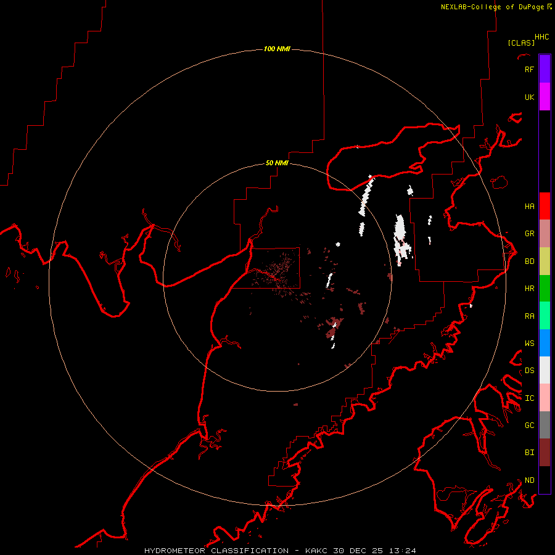Screen dimensions: 555x555
Task: Click the HHC product code label
Action: pyautogui.click(x=541, y=37)
